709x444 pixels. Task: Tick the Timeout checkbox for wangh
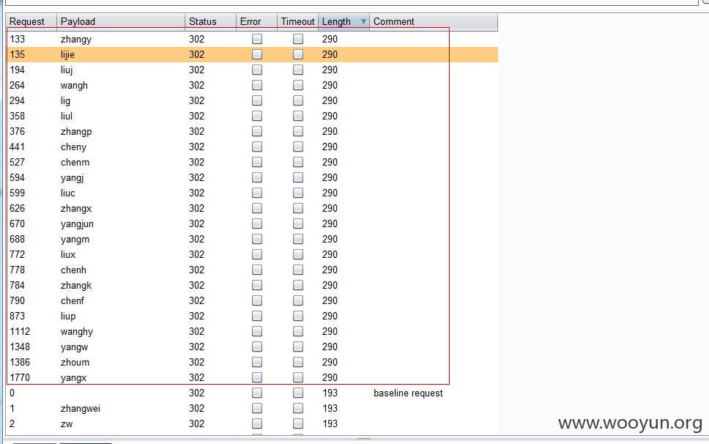(x=298, y=85)
